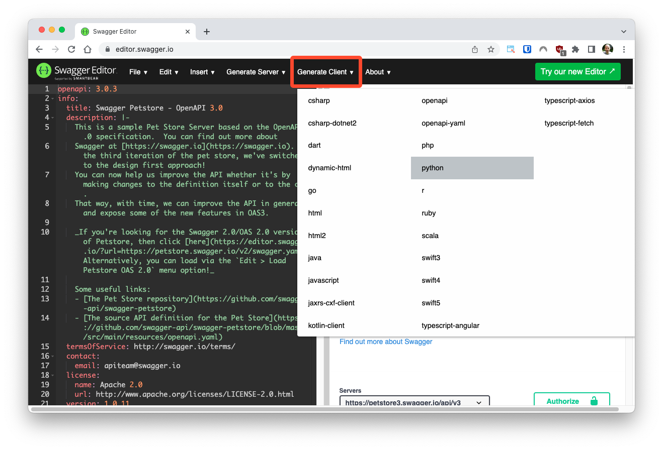The width and height of the screenshot is (663, 450).
Task: Click the address bar URL
Action: coord(144,49)
